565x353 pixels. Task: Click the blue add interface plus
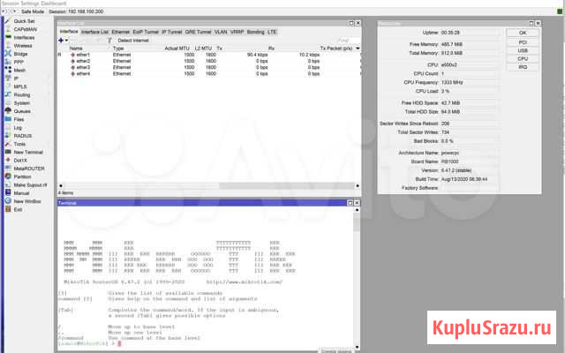pos(60,41)
